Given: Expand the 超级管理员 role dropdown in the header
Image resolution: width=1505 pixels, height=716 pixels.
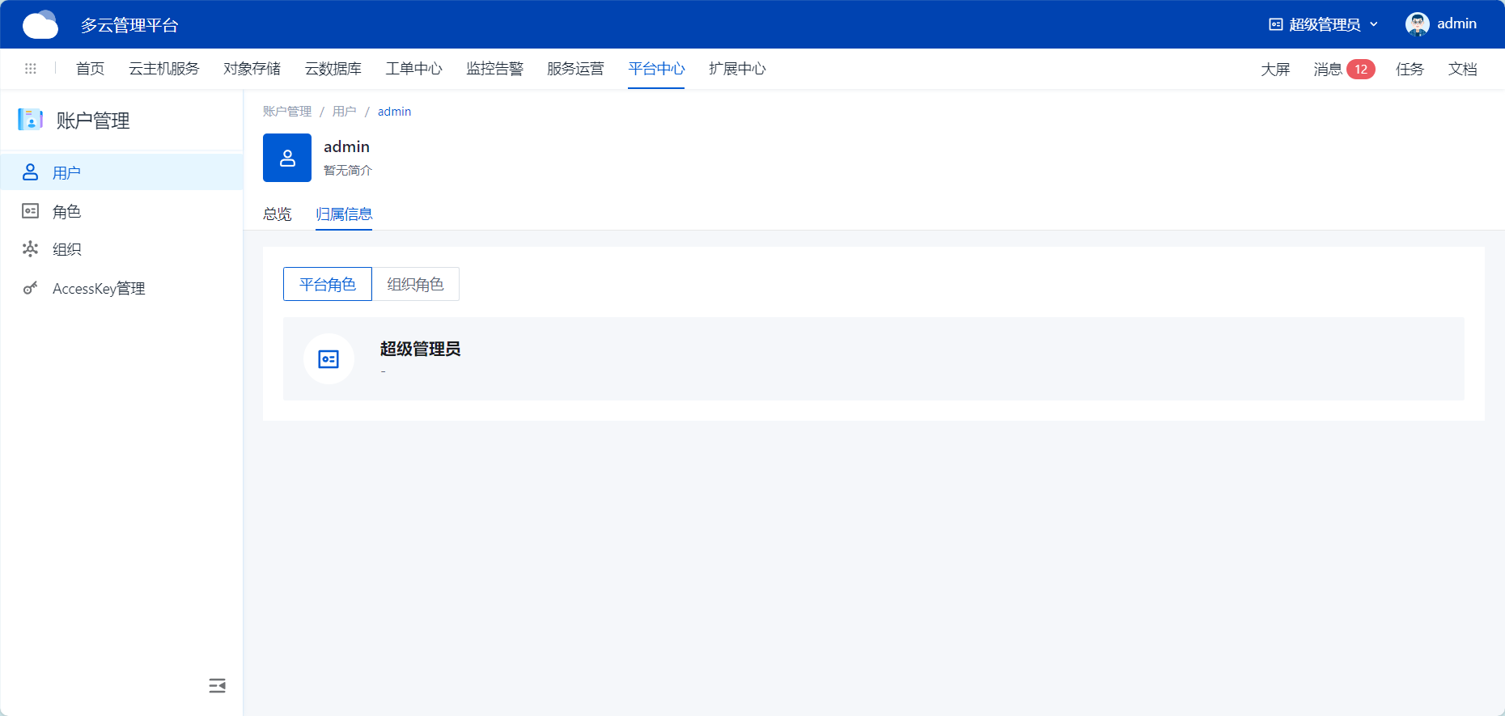Looking at the screenshot, I should [x=1324, y=24].
